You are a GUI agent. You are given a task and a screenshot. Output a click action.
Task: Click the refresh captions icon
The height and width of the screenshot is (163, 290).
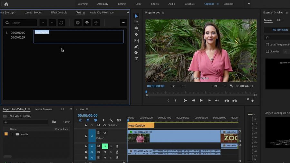(61, 23)
